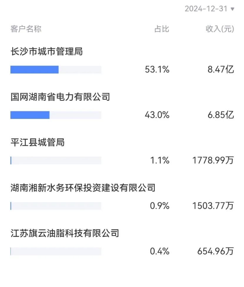
Task: Open the 2024-12-31 date dropdown
Action: (x=206, y=9)
